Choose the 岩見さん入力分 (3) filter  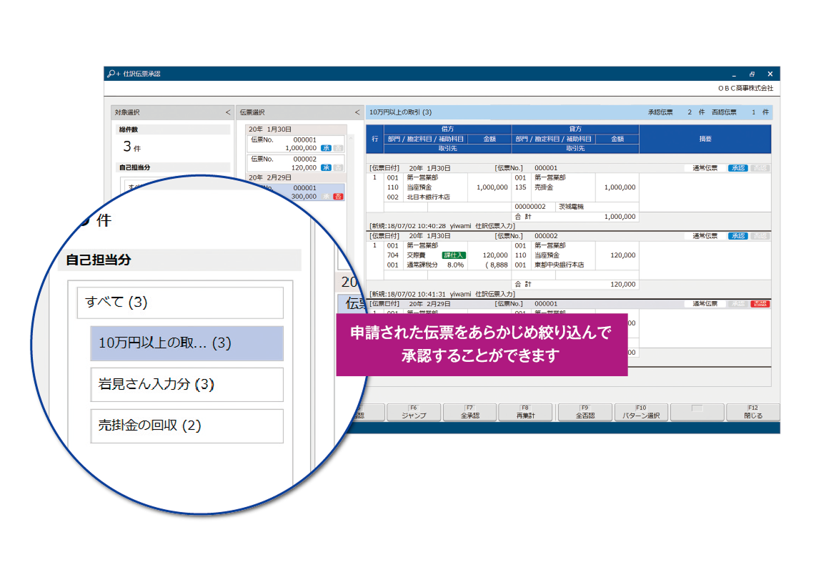[x=187, y=384]
